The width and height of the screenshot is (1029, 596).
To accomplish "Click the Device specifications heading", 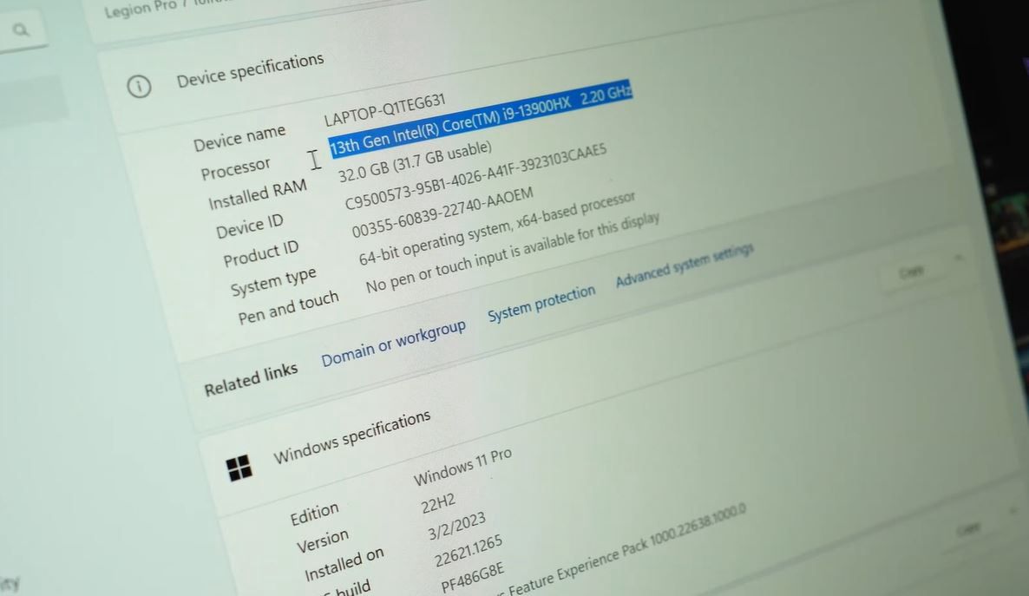I will pos(250,70).
